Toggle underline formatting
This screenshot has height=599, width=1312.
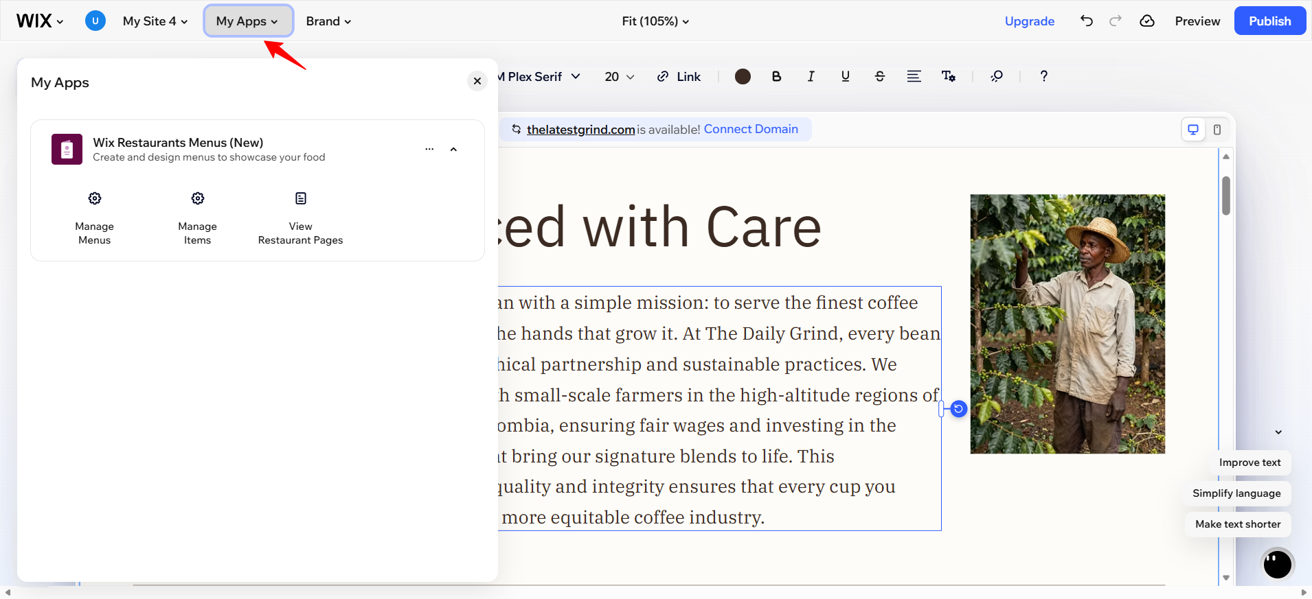pos(845,76)
